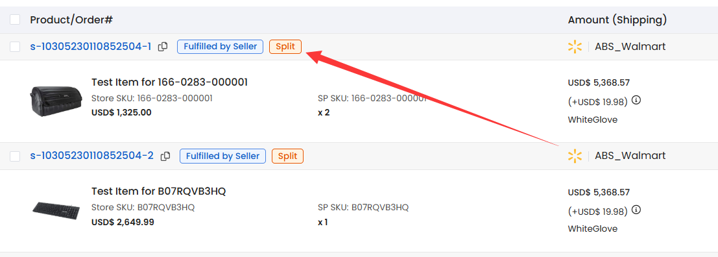This screenshot has width=718, height=257.
Task: Open the black storage trunk product thumbnail
Action: [x=55, y=100]
